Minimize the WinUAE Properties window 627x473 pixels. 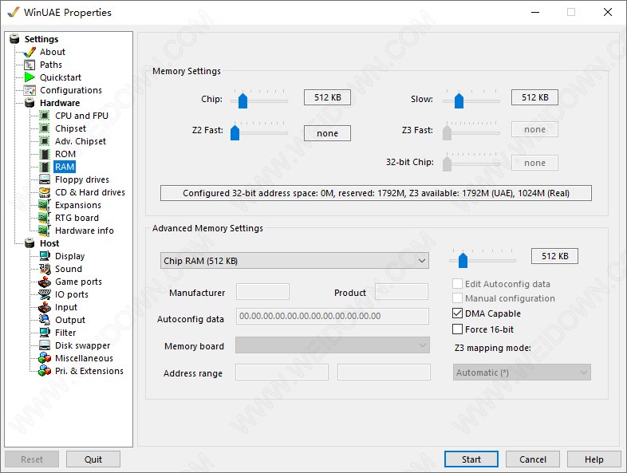[535, 12]
